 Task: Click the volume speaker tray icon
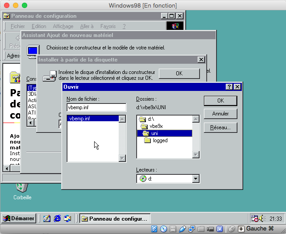(262, 218)
